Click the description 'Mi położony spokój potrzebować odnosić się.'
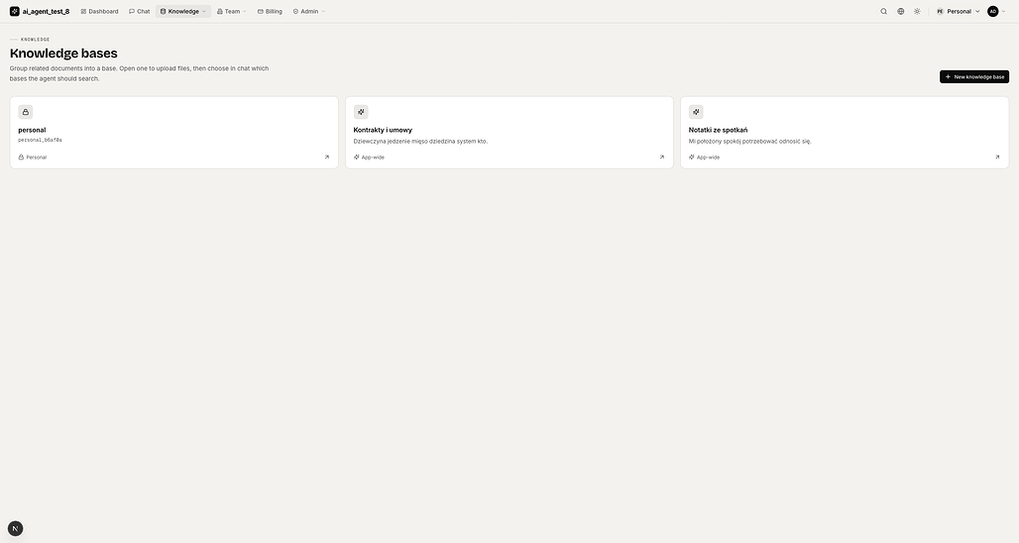This screenshot has width=1019, height=543. click(750, 141)
